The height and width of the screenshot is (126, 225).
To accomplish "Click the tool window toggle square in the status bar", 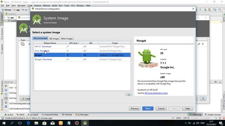I will (x=2, y=118).
